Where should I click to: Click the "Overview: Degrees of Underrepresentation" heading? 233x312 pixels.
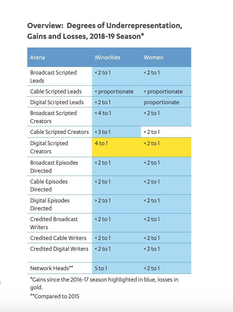pyautogui.click(x=105, y=26)
